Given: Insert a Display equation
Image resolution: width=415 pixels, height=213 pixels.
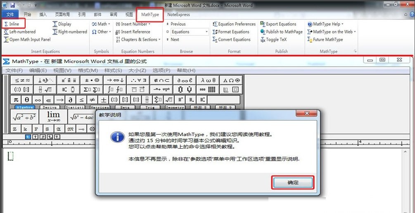Looking at the screenshot, I should [62, 24].
